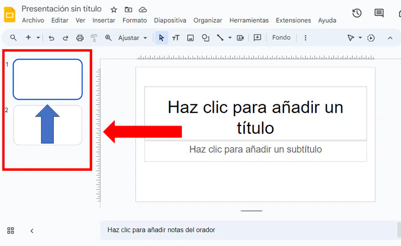Open the Extensiones menu

293,20
